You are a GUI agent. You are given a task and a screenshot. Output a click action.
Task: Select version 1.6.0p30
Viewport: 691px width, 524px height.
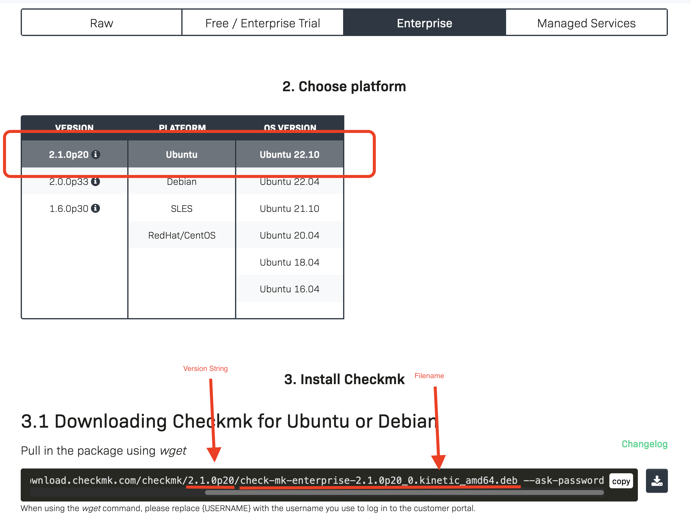69,209
